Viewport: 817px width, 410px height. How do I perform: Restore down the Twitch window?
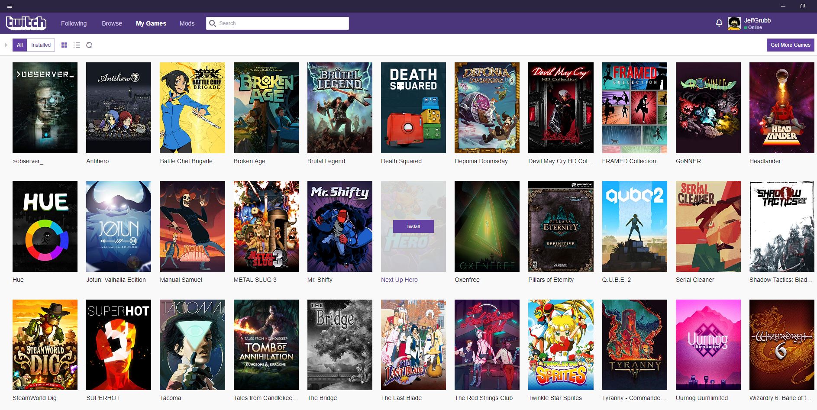[802, 6]
